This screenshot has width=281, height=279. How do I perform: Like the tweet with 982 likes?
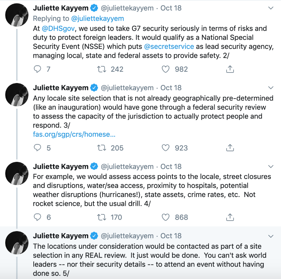tap(166, 69)
